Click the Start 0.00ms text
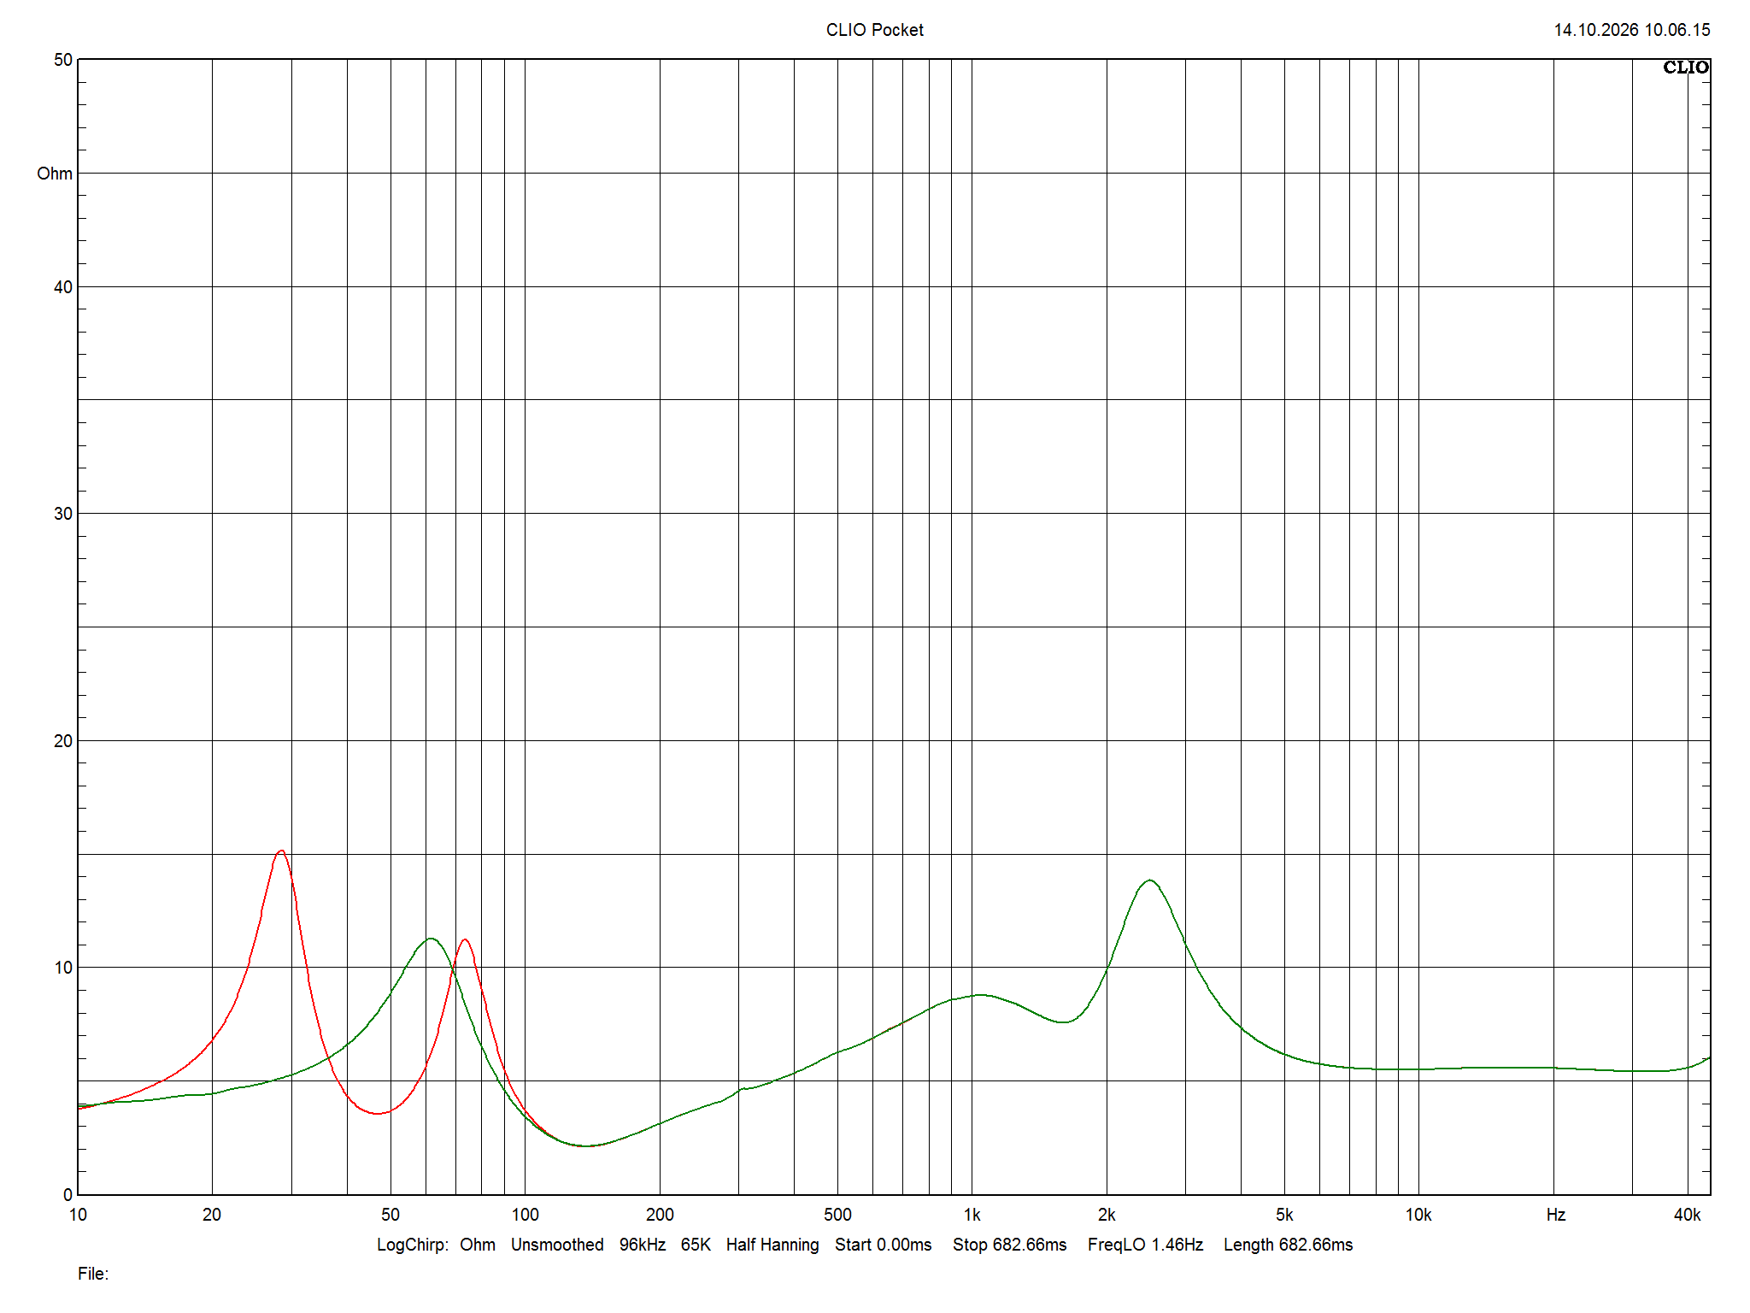This screenshot has height=1313, width=1750. tap(884, 1245)
